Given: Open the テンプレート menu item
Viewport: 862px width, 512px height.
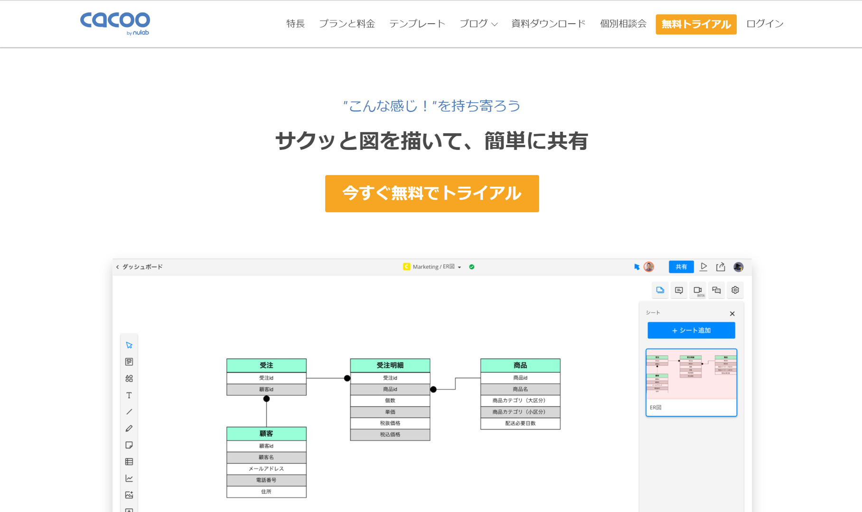Looking at the screenshot, I should click(x=417, y=24).
